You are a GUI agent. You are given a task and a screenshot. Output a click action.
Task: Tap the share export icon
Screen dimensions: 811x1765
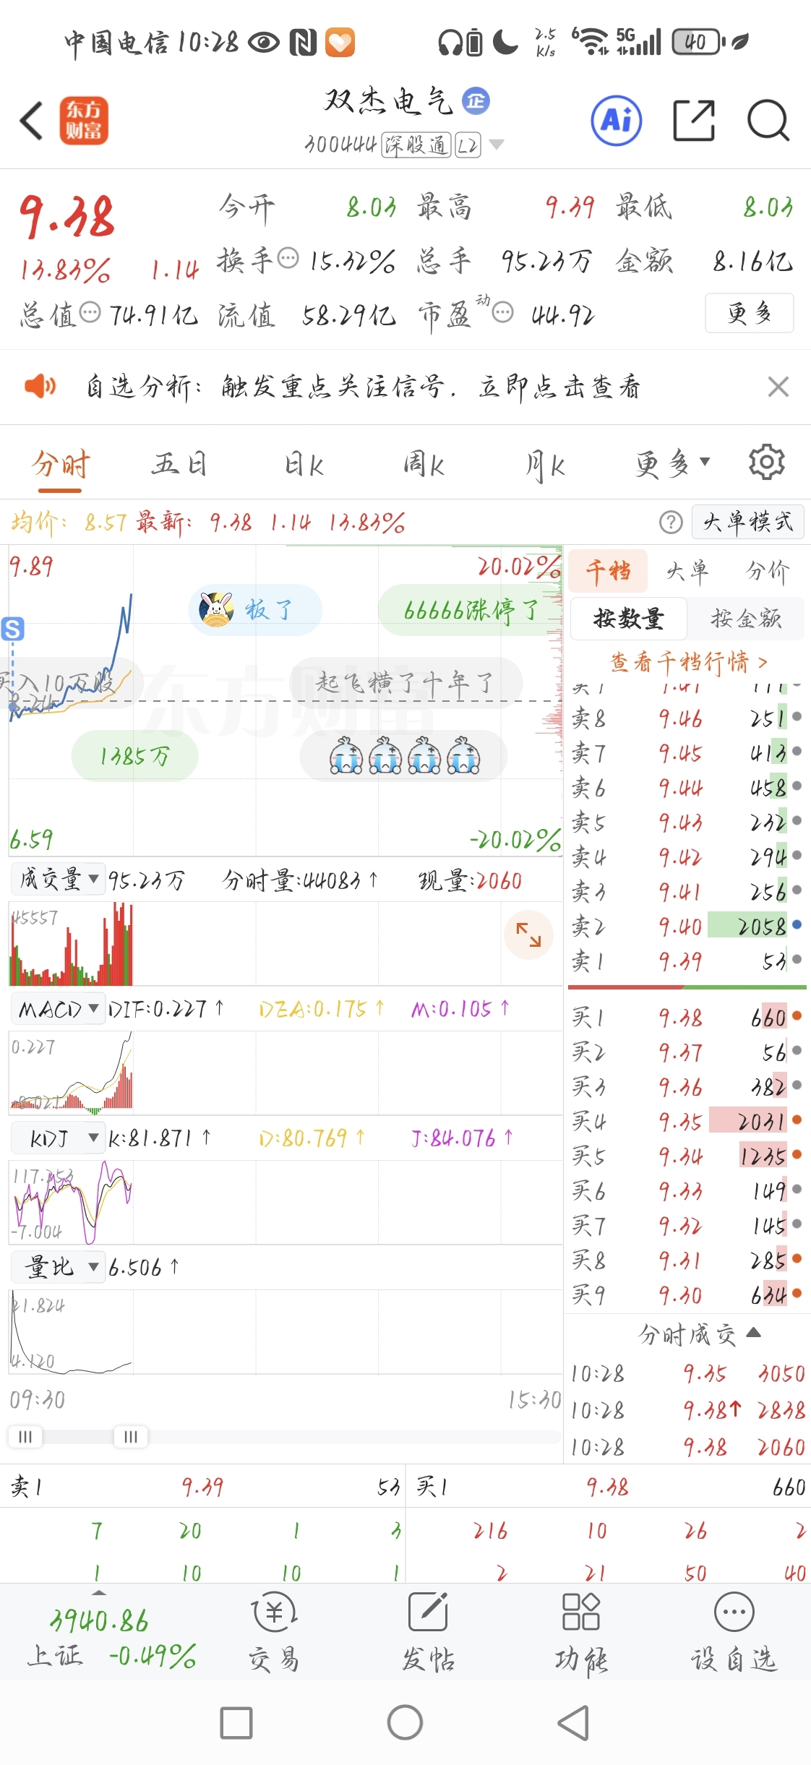click(x=694, y=120)
